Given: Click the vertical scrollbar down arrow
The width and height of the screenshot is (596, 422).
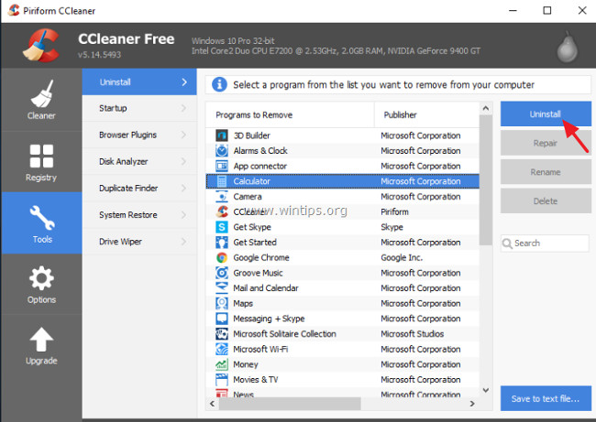Looking at the screenshot, I should 485,390.
